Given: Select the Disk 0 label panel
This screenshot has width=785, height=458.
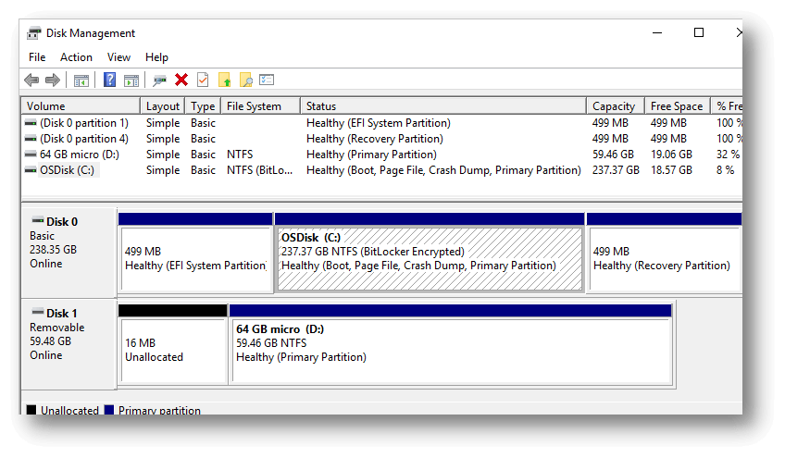Looking at the screenshot, I should (x=69, y=253).
